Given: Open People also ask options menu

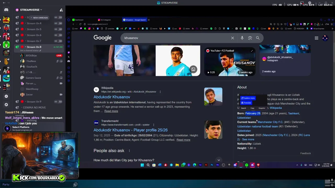Looking at the screenshot, I should tap(129, 151).
